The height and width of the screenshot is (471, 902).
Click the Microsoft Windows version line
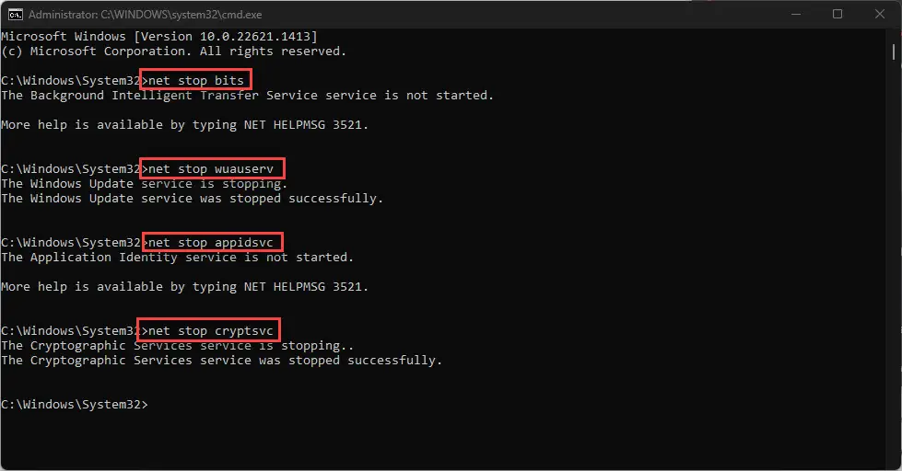[159, 36]
